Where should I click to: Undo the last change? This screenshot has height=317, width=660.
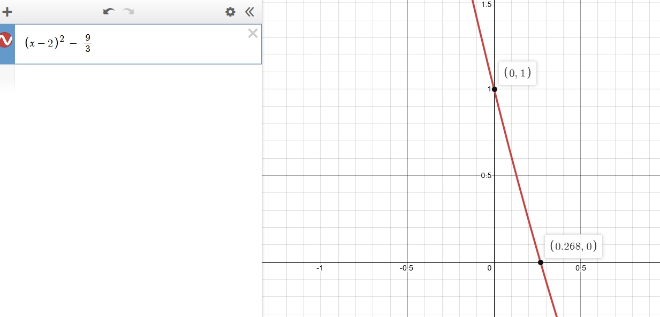point(109,12)
